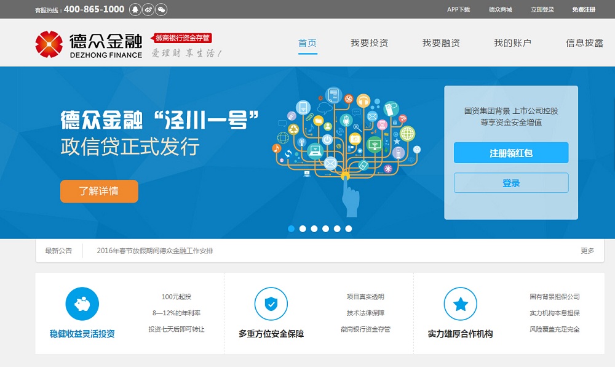This screenshot has height=367, width=615.
Task: Click 实力雄厚合作机构 heading
Action: coord(461,334)
